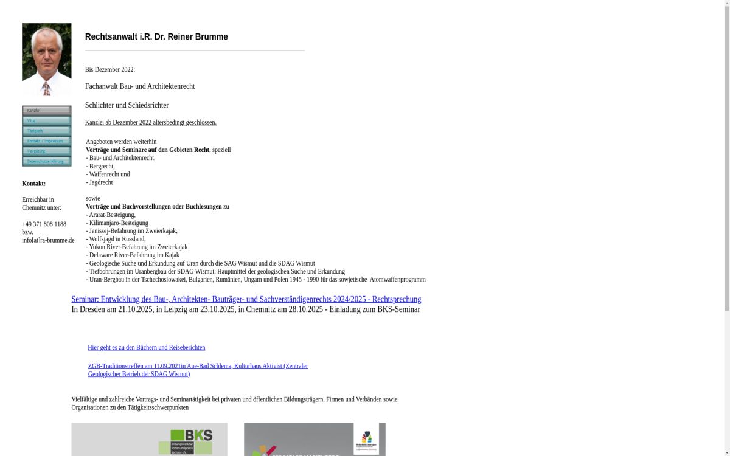730x456 pixels.
Task: Click the Vergütung navigation button
Action: [46, 151]
